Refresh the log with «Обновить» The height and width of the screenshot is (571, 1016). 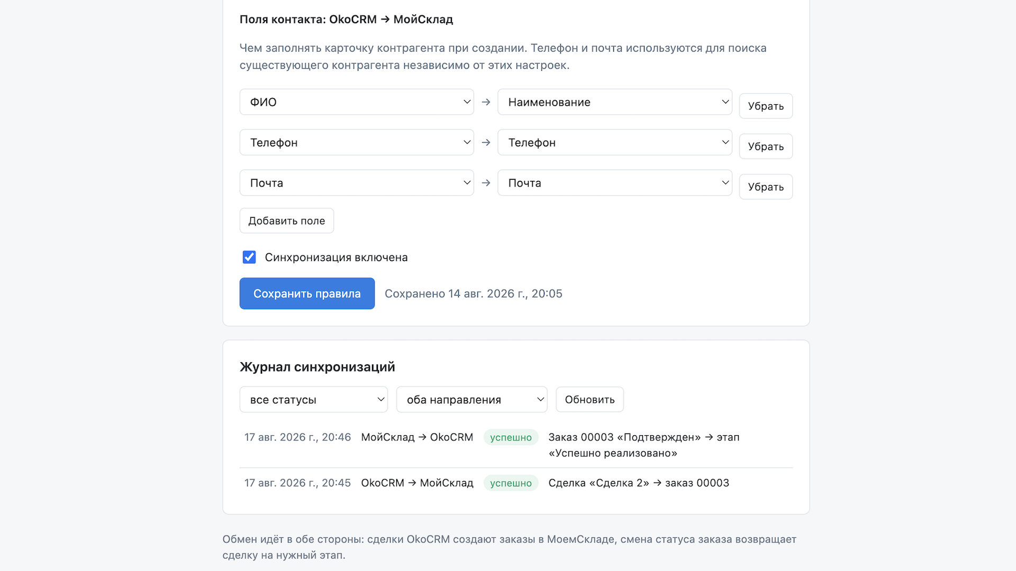589,400
